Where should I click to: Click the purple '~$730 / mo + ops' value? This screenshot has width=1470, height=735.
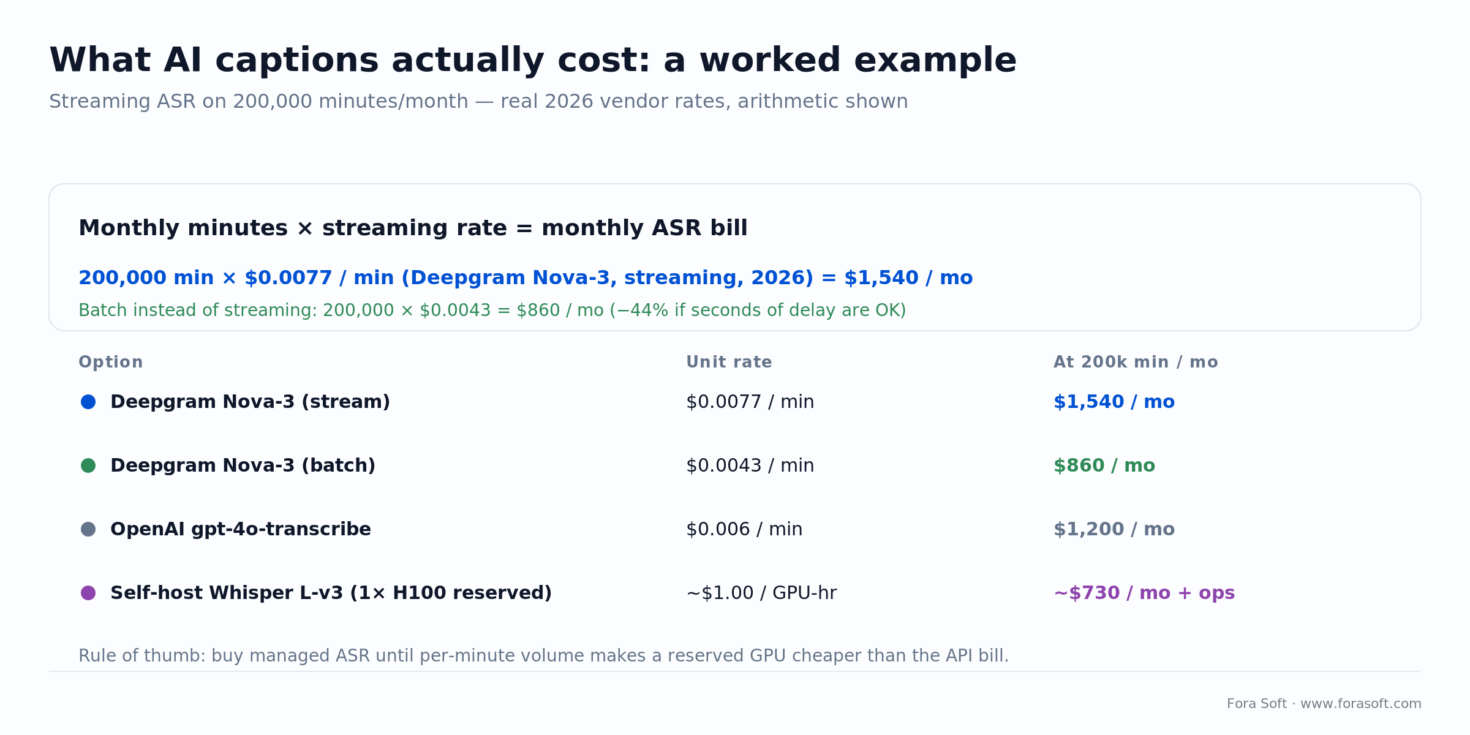pos(1144,594)
